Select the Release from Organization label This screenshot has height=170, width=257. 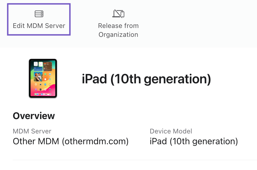pyautogui.click(x=118, y=30)
